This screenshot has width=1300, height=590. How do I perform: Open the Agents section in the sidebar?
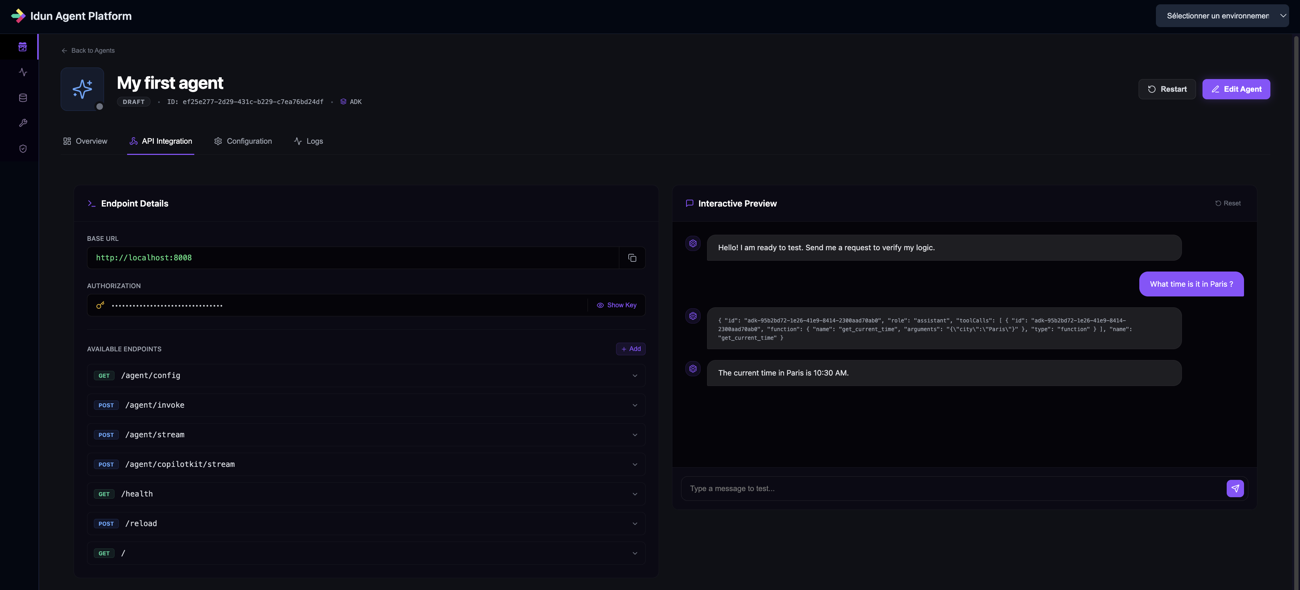pyautogui.click(x=23, y=47)
